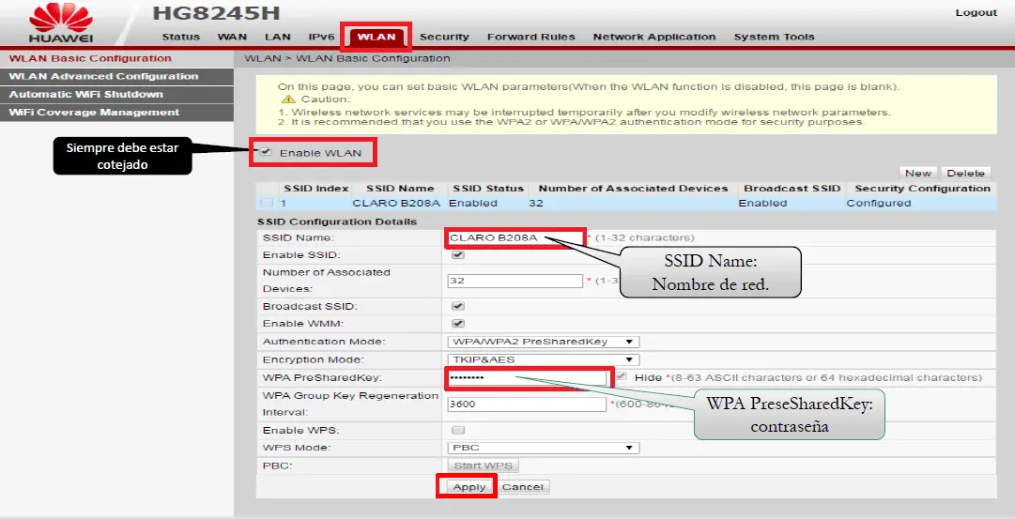Open the LAN tab
This screenshot has width=1015, height=519.
click(x=278, y=37)
